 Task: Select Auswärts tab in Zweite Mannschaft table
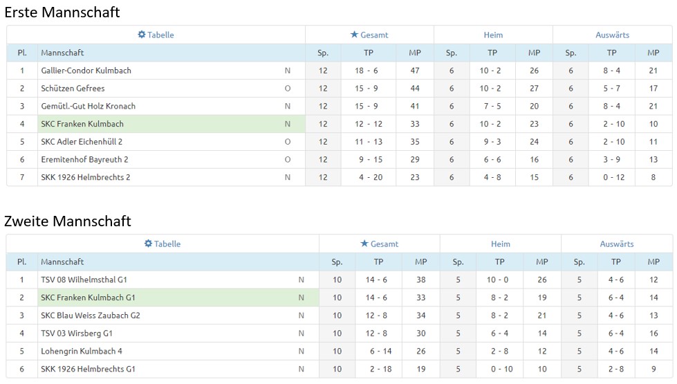616,244
